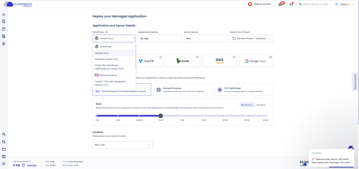Click the Search Servers or Apps field
Viewport: 359px width, 169px height.
click(316, 4)
